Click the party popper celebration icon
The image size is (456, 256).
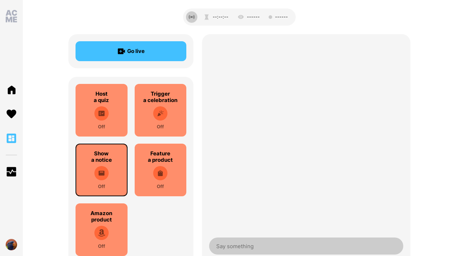[160, 113]
